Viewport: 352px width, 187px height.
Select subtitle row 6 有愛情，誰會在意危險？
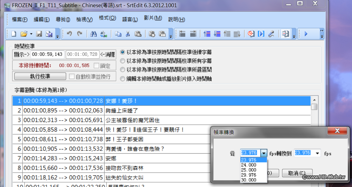tap(162, 149)
